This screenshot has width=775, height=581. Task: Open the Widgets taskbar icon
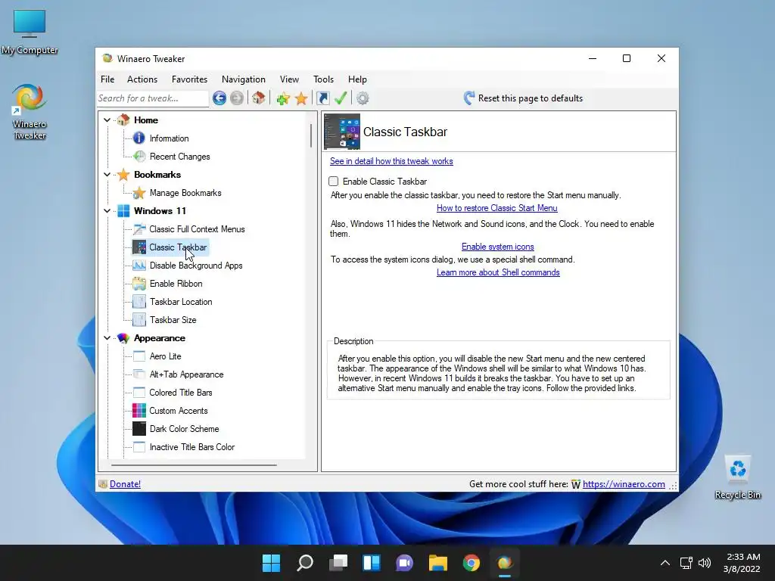click(371, 563)
